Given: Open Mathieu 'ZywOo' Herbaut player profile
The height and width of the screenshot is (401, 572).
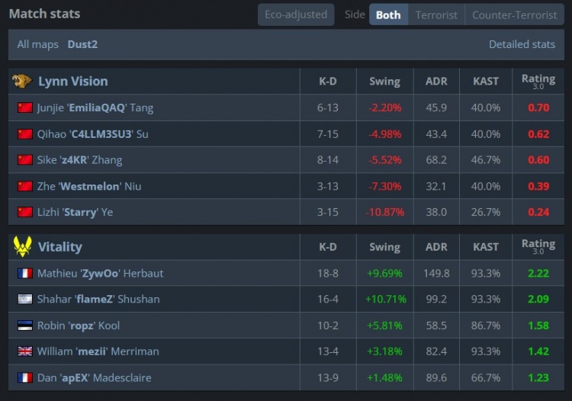Looking at the screenshot, I should tap(101, 273).
